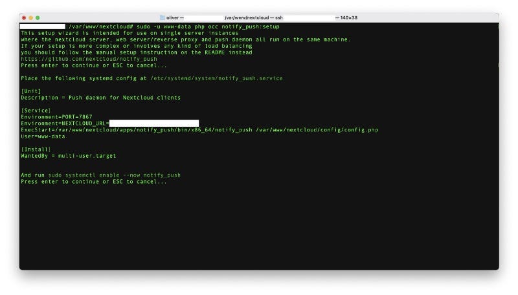Click the line 'you should follow the manual setup instruction'
518x295 pixels.
(137, 52)
